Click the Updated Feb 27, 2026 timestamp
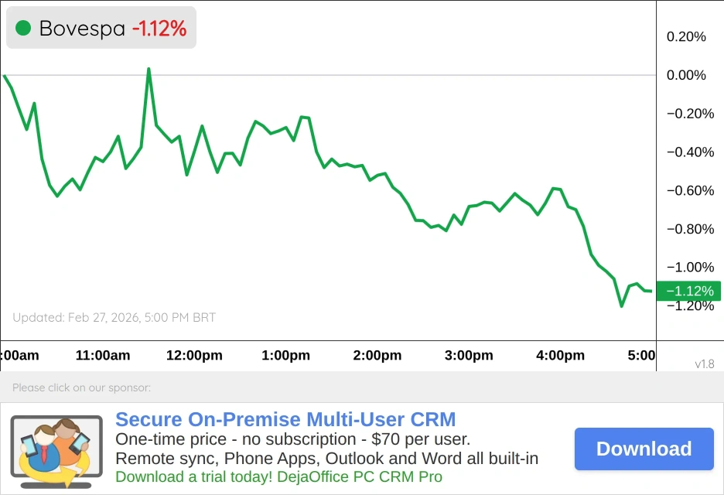Viewport: 724px width, 495px height. (x=114, y=318)
